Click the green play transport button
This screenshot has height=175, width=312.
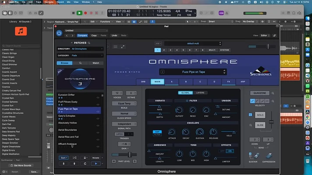click(x=79, y=13)
